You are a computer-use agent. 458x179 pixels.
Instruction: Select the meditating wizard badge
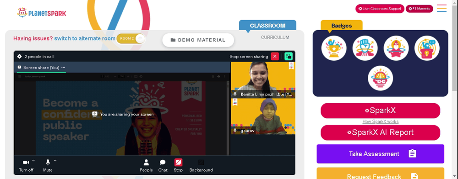pyautogui.click(x=396, y=48)
